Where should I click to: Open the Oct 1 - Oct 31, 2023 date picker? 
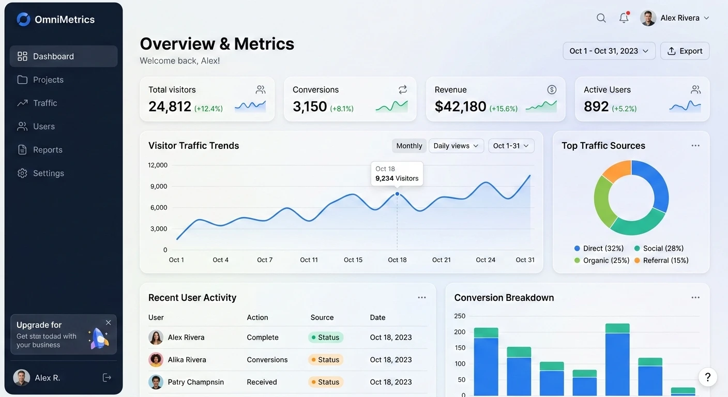[609, 51]
